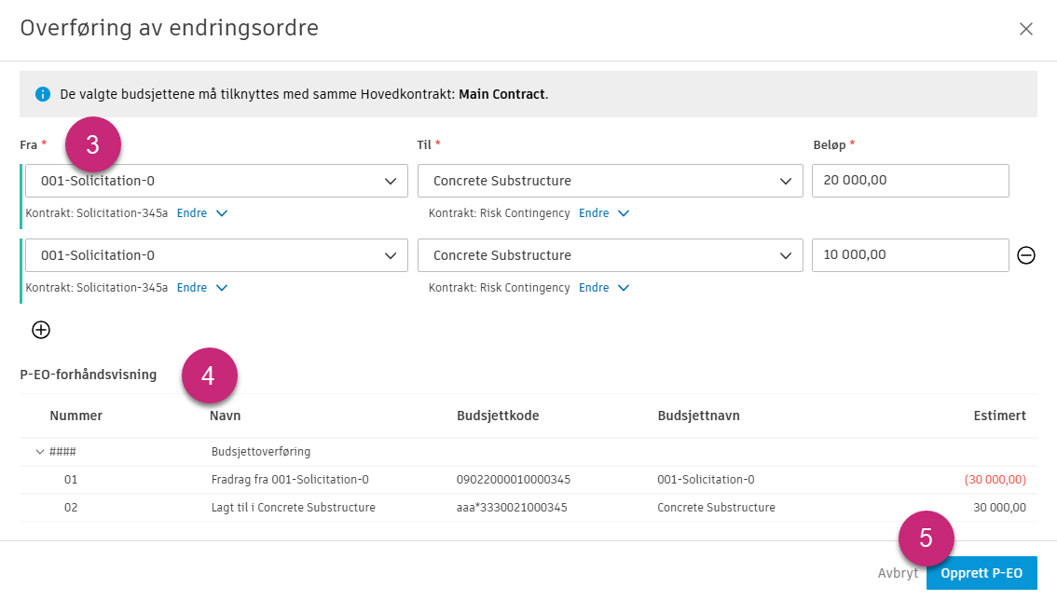Open second row's Fra combo box
1057x600 pixels.
click(216, 254)
